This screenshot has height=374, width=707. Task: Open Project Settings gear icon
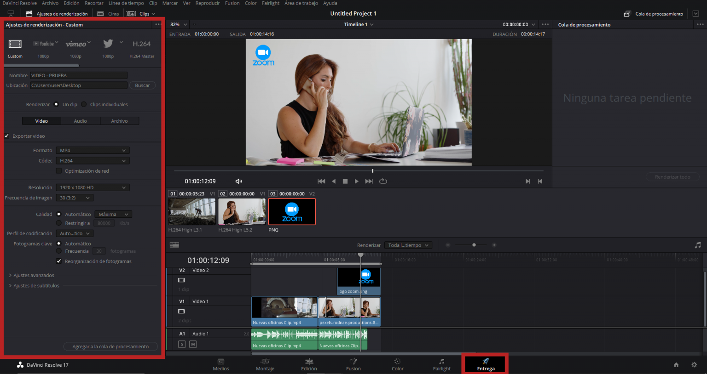click(694, 365)
